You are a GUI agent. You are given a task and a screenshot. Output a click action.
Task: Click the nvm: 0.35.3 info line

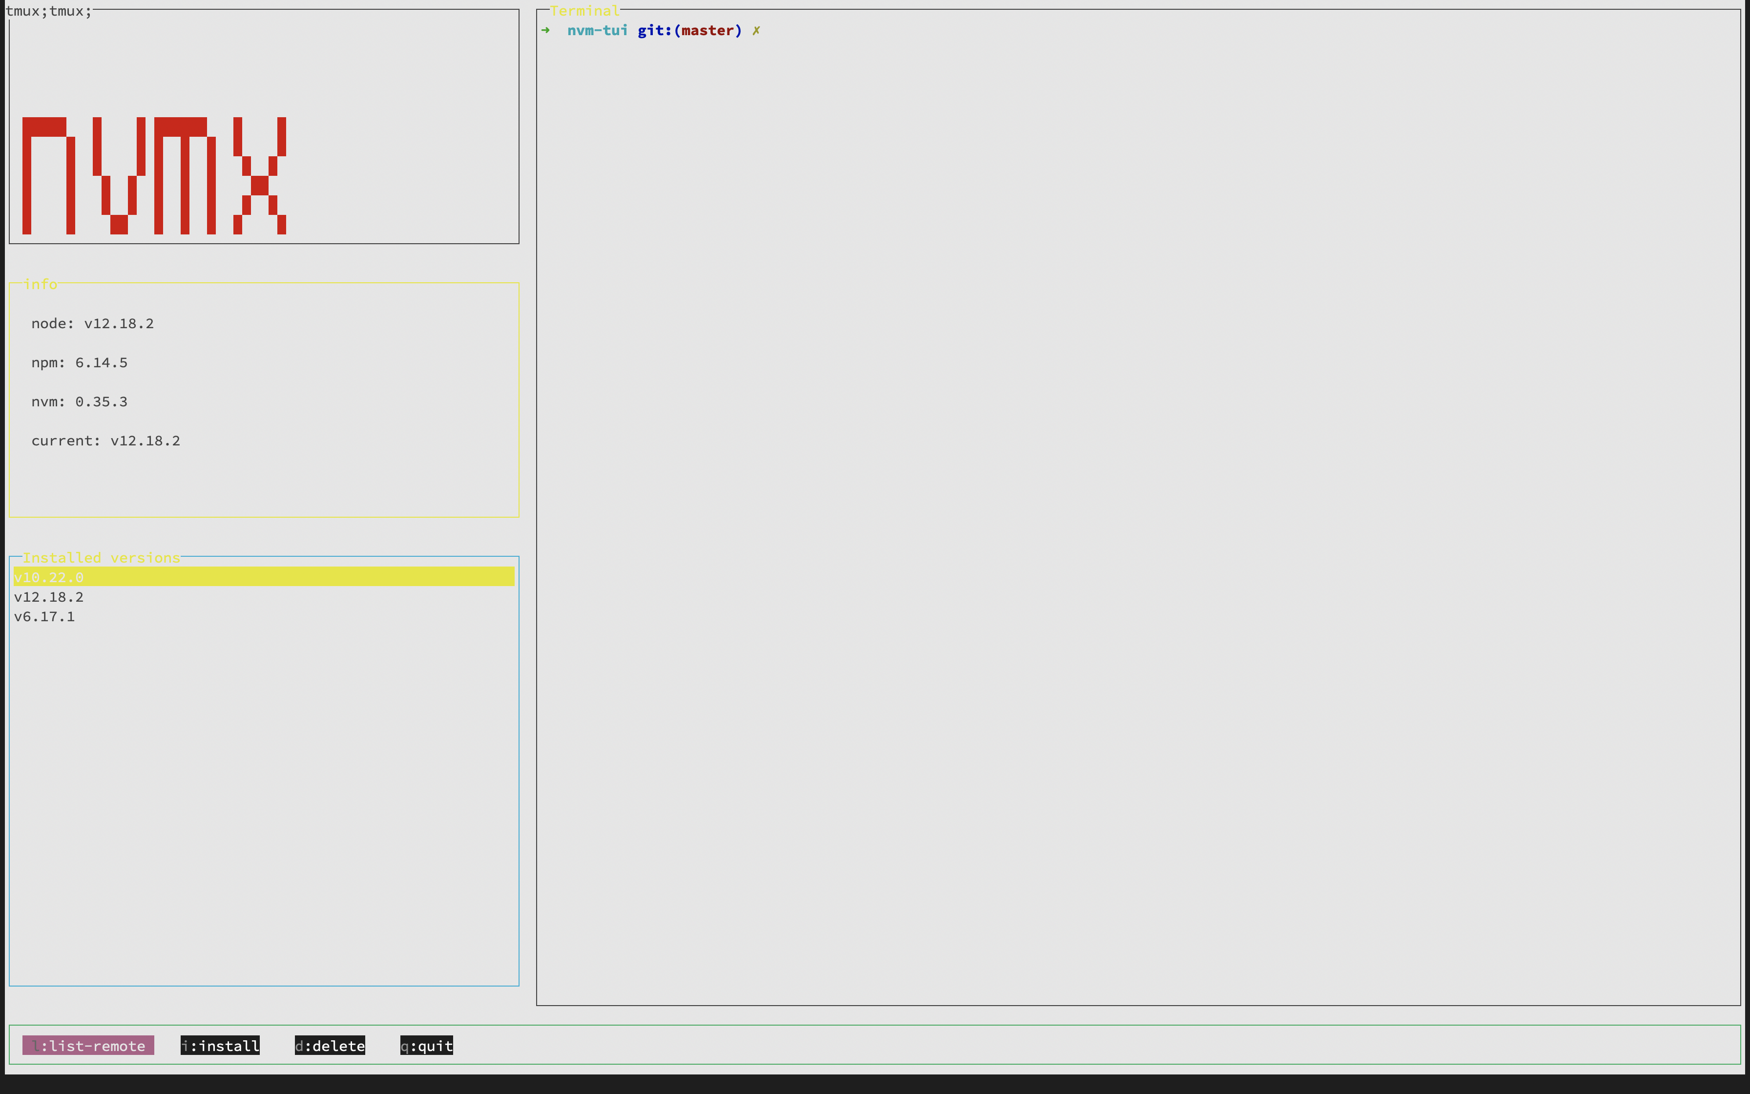(80, 401)
